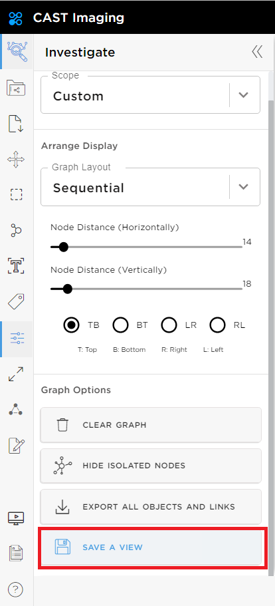The height and width of the screenshot is (606, 275).
Task: Open the Scope Custom dropdown
Action: point(150,95)
